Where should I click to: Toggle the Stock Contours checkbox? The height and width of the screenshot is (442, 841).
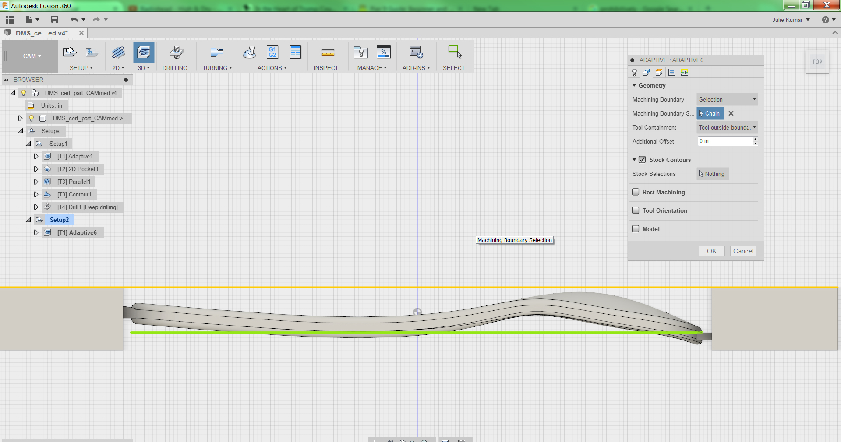click(642, 160)
